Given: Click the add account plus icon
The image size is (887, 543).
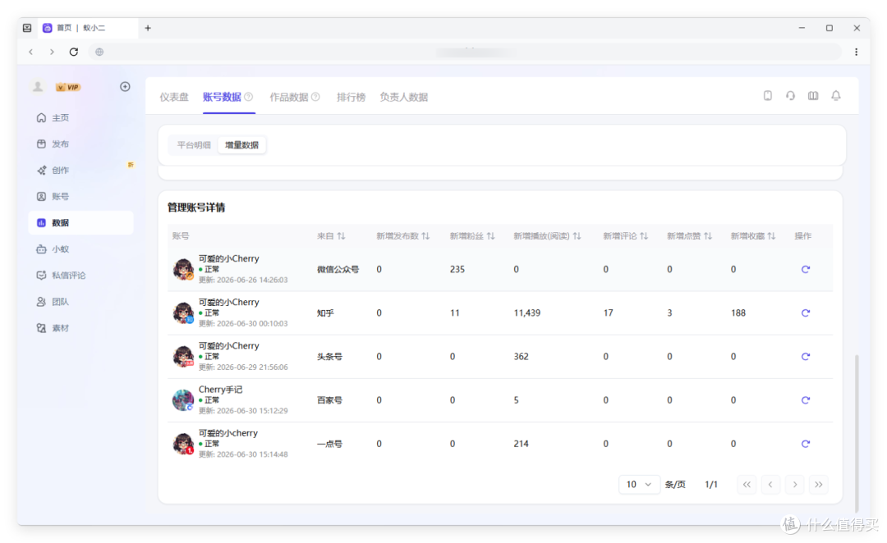Looking at the screenshot, I should (125, 86).
